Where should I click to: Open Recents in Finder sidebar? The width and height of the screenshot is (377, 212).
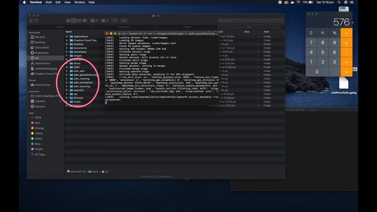click(38, 37)
